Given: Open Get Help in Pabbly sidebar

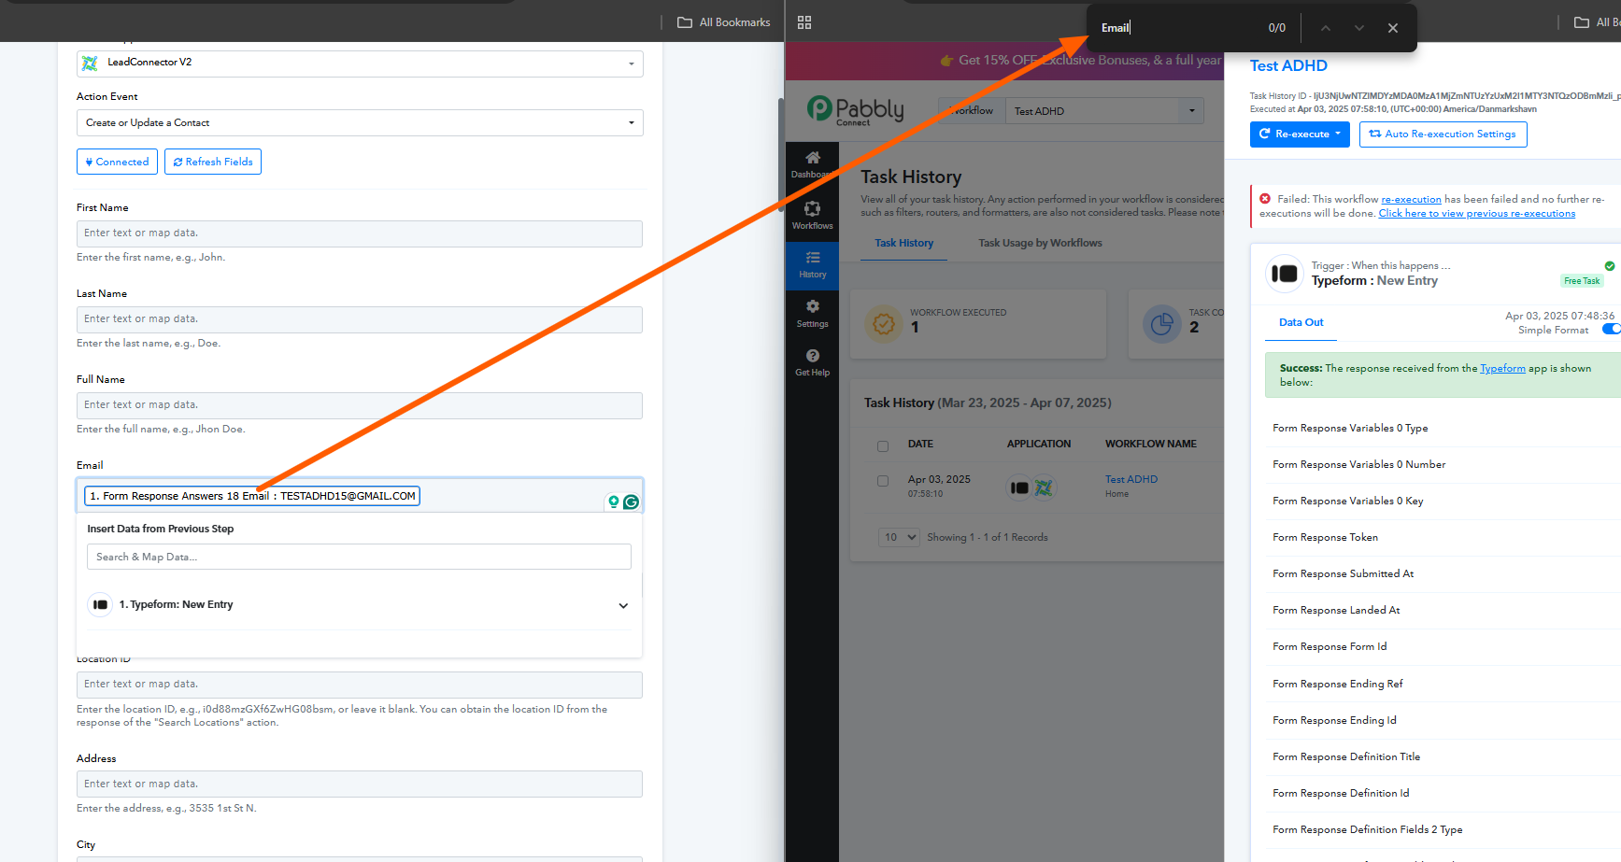Looking at the screenshot, I should pos(812,362).
